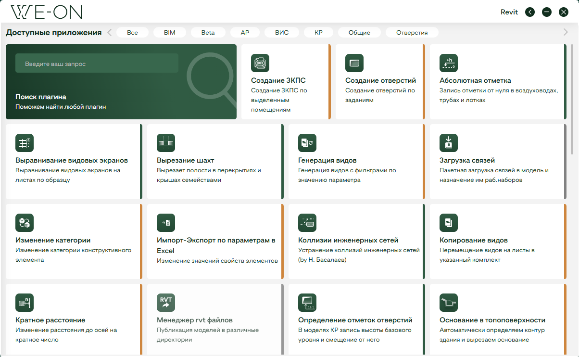Filter plugins by ВИС
The image size is (579, 357).
(282, 33)
